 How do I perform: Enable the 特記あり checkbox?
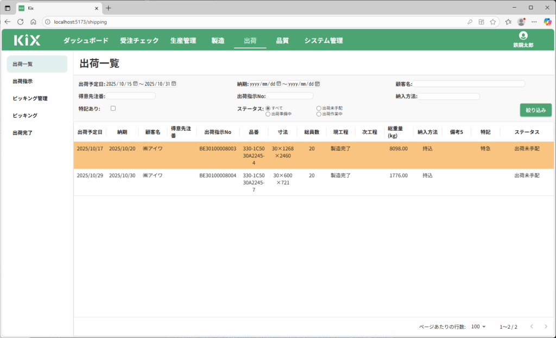[x=113, y=109]
